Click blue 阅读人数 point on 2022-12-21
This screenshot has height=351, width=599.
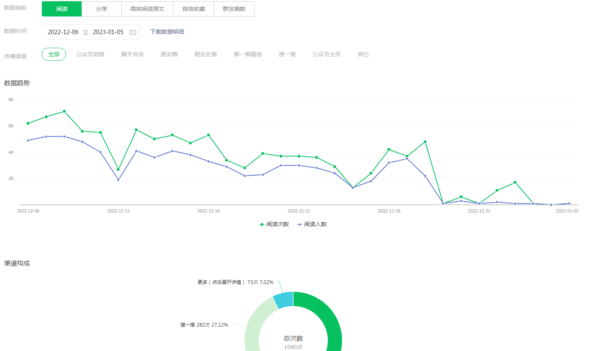point(299,165)
